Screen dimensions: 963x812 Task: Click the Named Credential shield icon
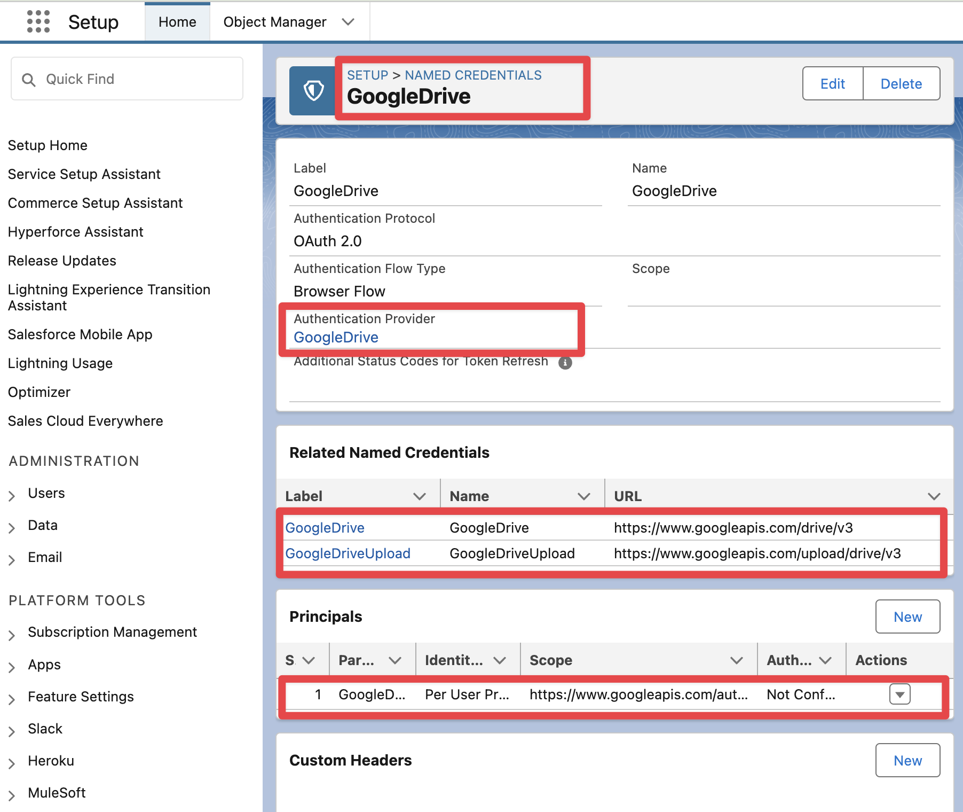coord(313,90)
